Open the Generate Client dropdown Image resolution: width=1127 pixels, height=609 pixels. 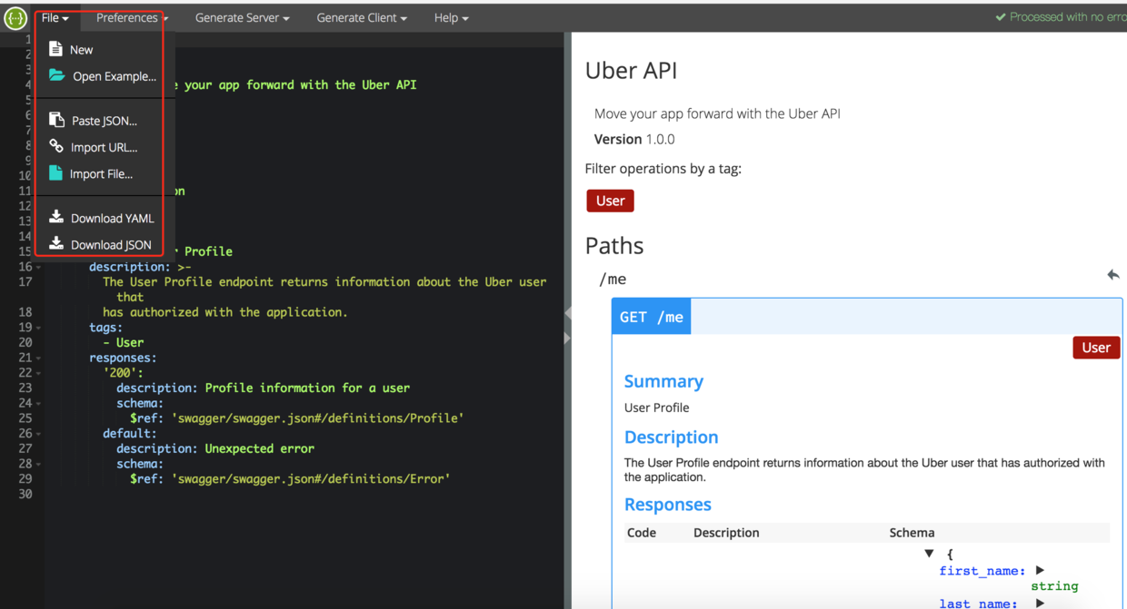pyautogui.click(x=361, y=17)
